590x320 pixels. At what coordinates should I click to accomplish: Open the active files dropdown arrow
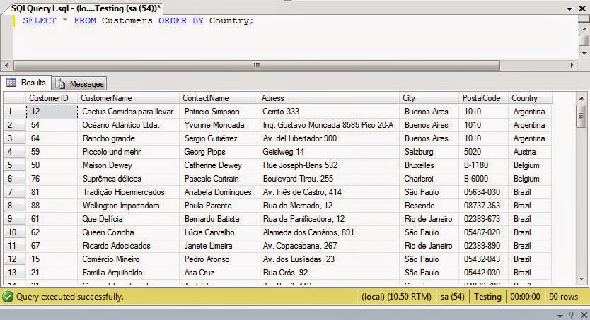[569, 8]
